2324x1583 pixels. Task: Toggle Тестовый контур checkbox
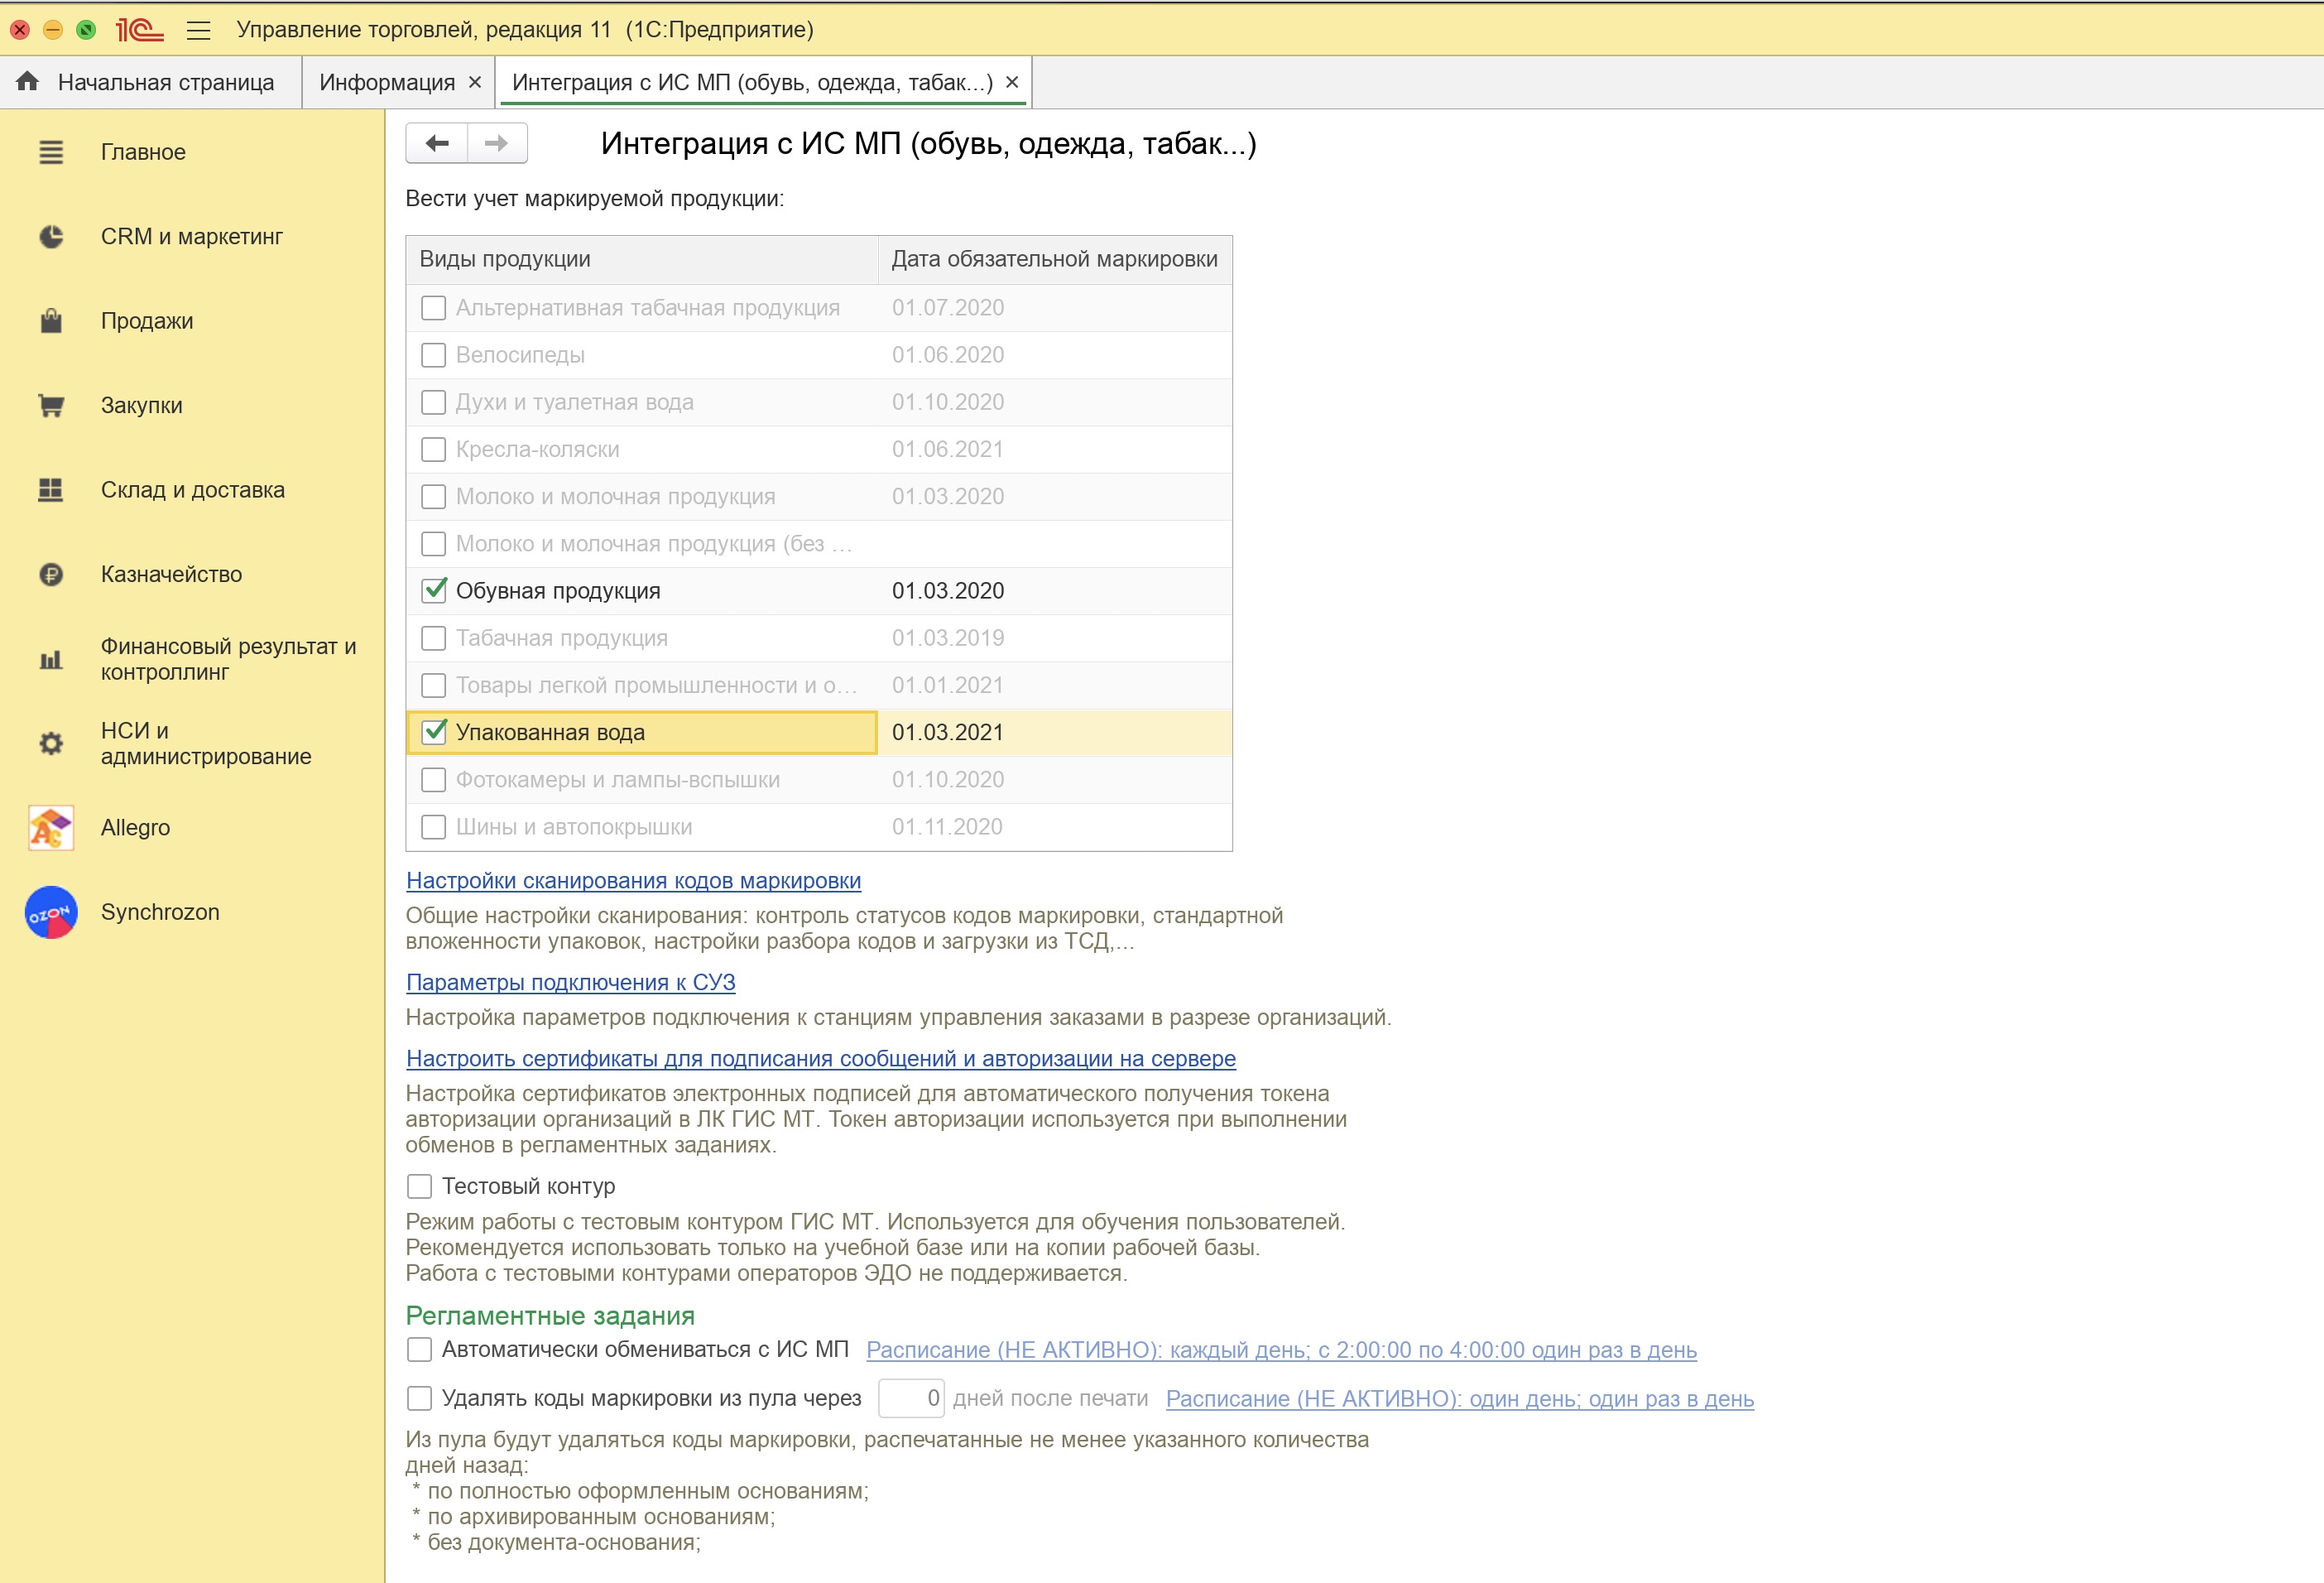[419, 1186]
